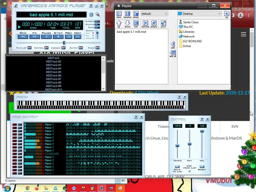Toggle the Autoplay switch
The image size is (256, 192).
(97, 21)
